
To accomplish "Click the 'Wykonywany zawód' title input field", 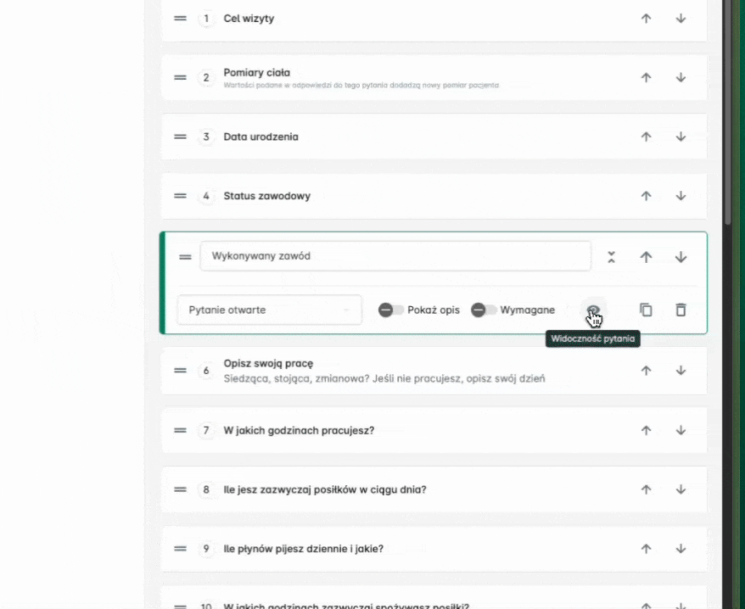I will [395, 256].
